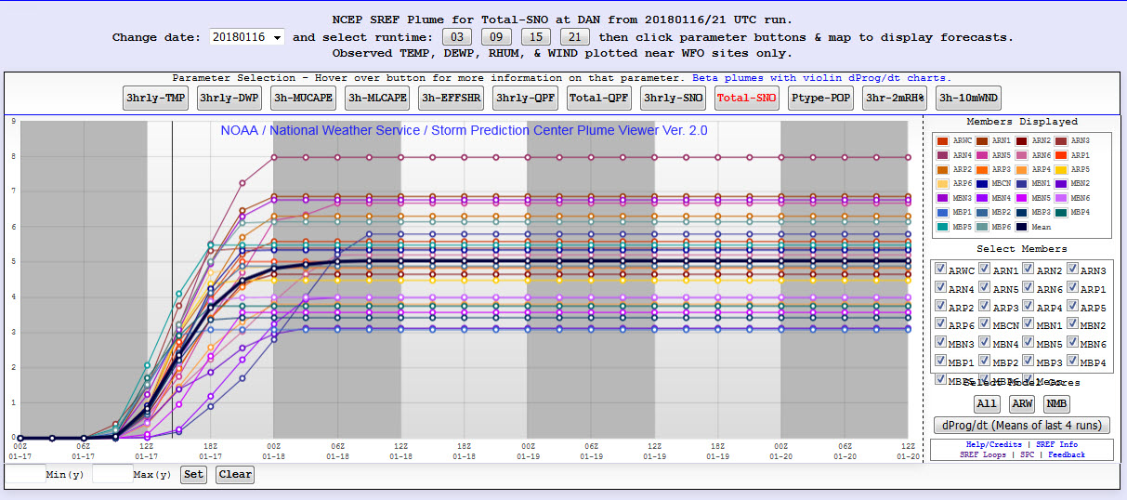Select the 3hrly-SNO parameter
1127x500 pixels.
(x=673, y=98)
